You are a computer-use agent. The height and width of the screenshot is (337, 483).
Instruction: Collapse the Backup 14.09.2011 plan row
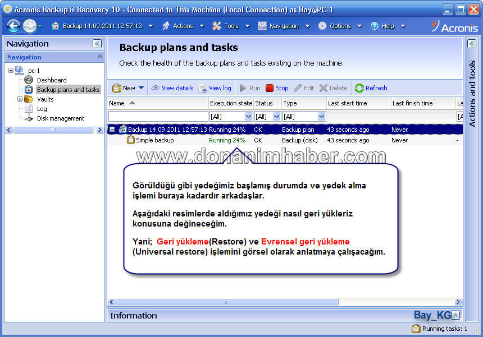[112, 129]
